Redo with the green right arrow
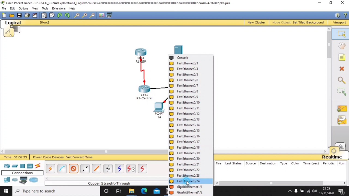The width and height of the screenshot is (349, 196). (67, 16)
